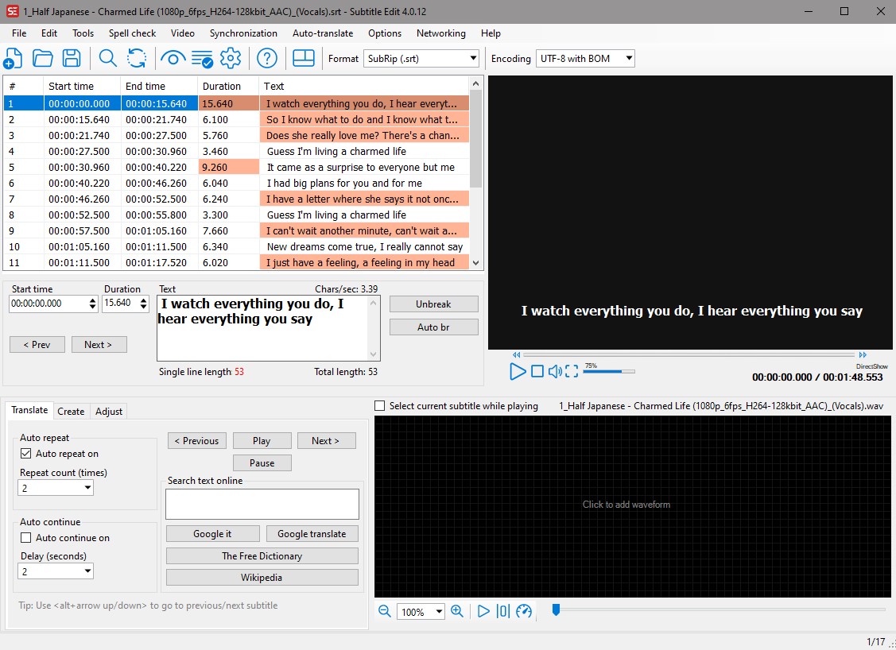This screenshot has height=650, width=896.
Task: Click the spell check list icon
Action: (x=202, y=58)
